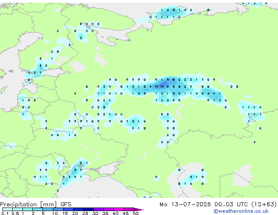Click the legend label "0.1"

(5, 213)
